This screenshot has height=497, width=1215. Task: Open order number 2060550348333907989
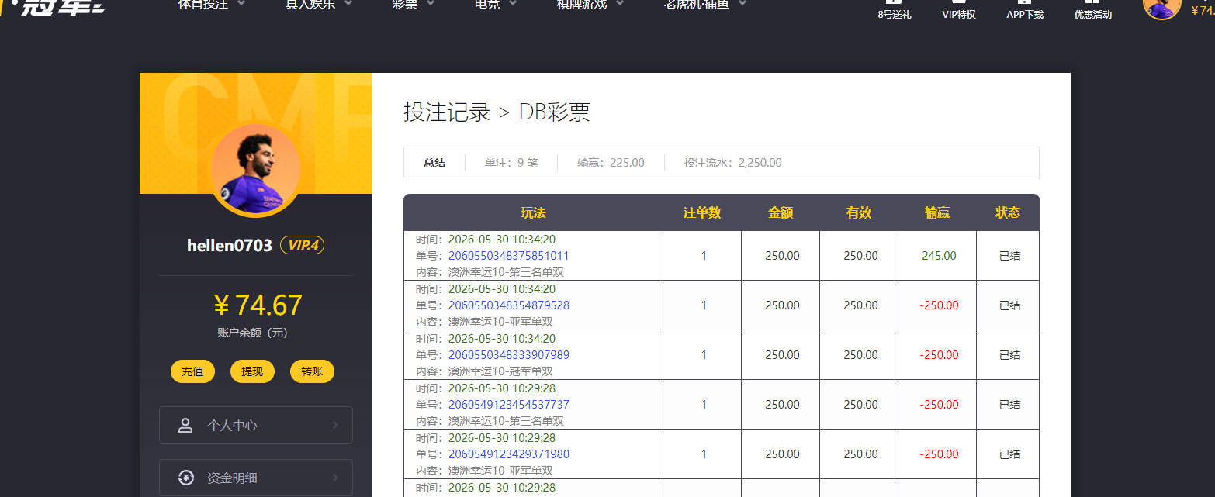(509, 355)
